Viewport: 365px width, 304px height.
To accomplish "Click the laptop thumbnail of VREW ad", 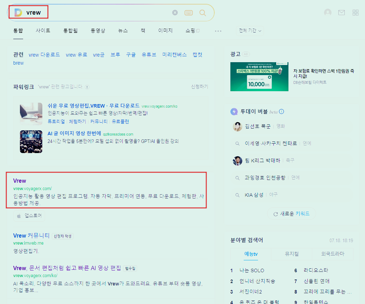I will pos(31,114).
